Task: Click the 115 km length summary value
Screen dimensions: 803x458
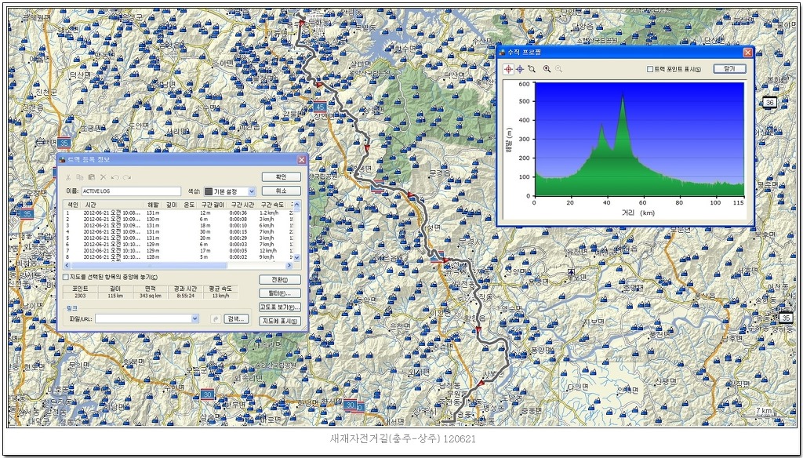Action: tap(115, 296)
